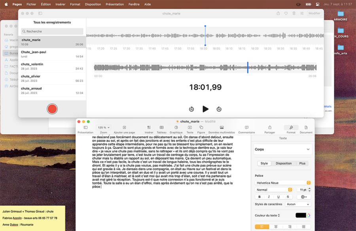Switch to the Disposition tab

[x=284, y=163]
